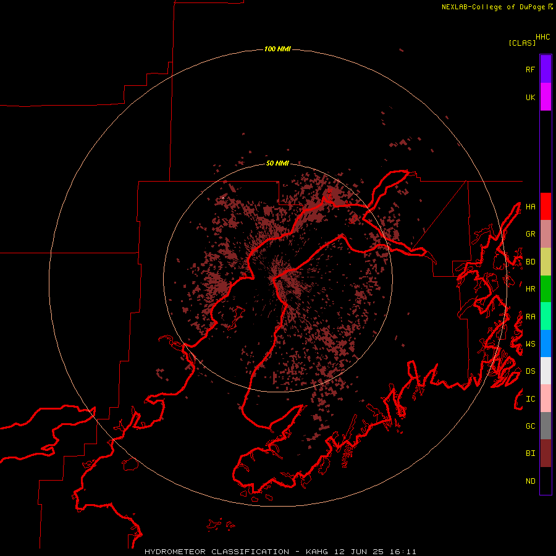
Task: Click the 100 NMI range ring label
Action: [x=277, y=49]
